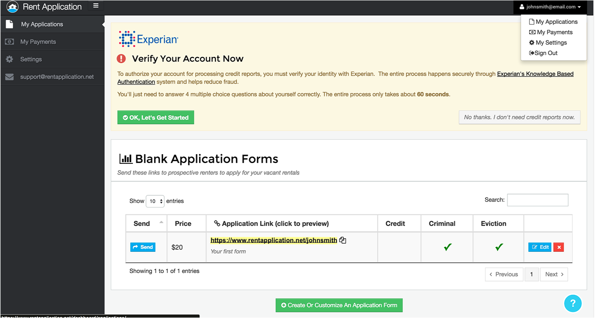Sort the table by Send column

[x=144, y=223]
